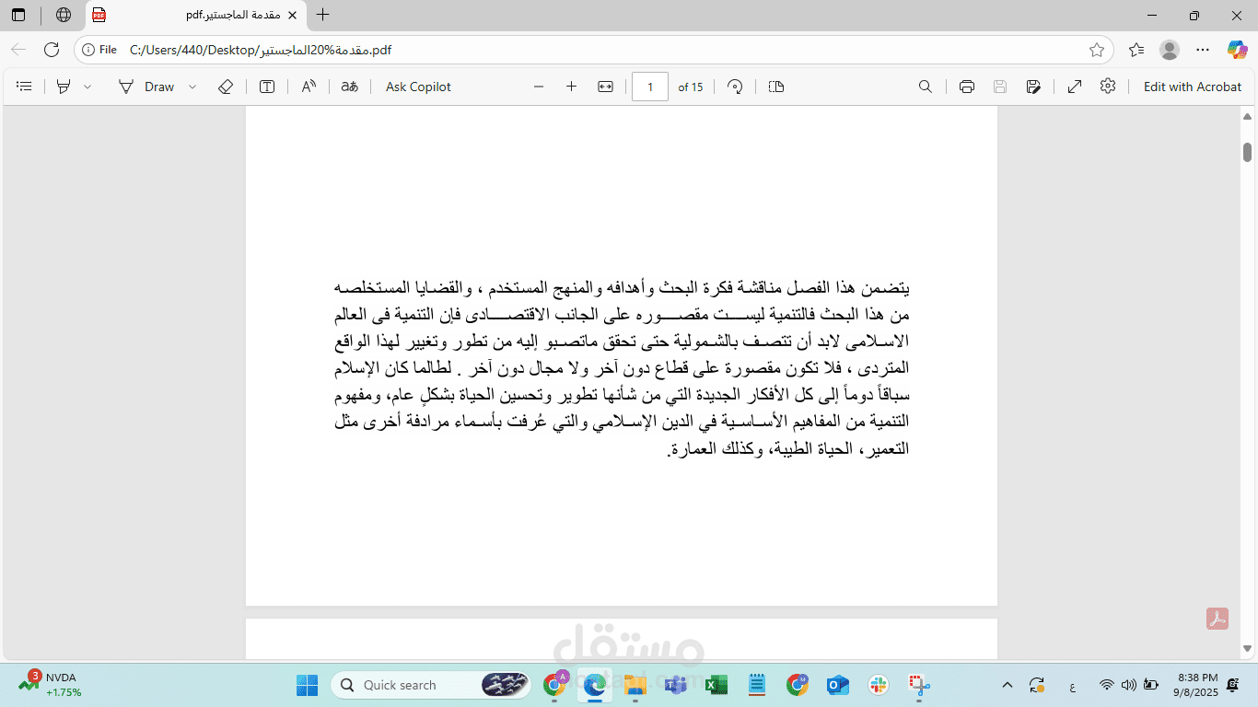Open a new tab
The height and width of the screenshot is (707, 1258).
click(x=323, y=15)
